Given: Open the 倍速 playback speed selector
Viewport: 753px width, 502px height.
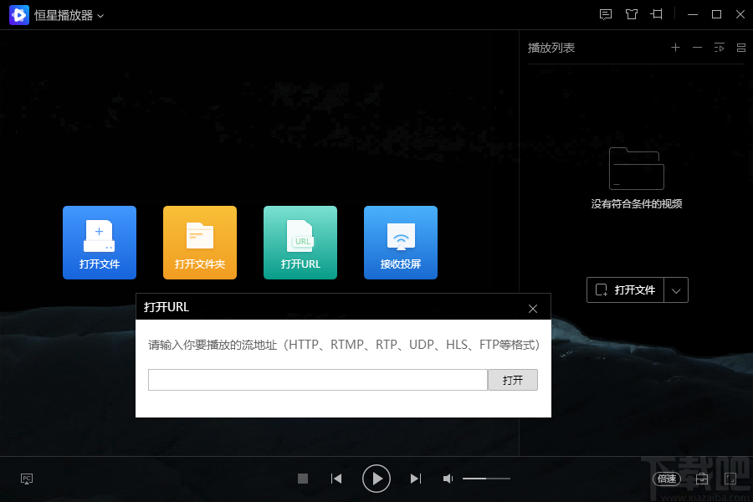Looking at the screenshot, I should click(667, 479).
